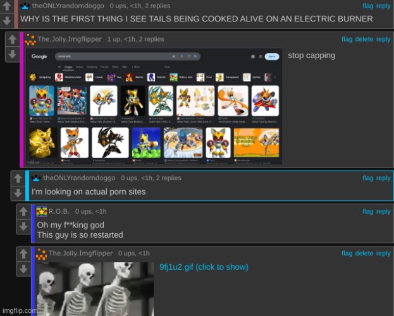
Task: Click the skeletons gif thumbnail
Action: pos(95,289)
